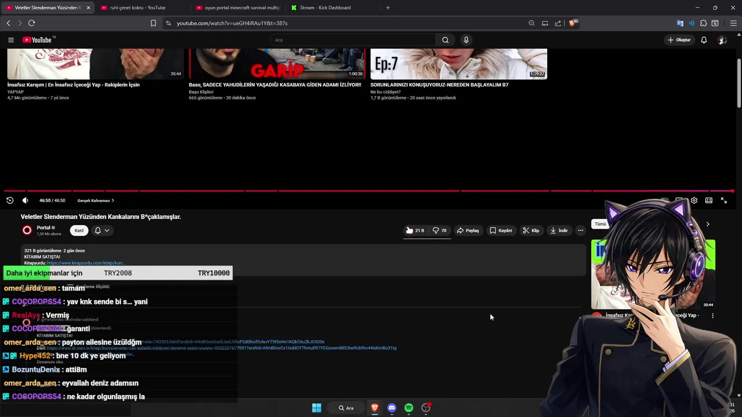Screen dimensions: 742x417
Task: Open more actions three-dot menu beside İndir
Action: (x=580, y=231)
